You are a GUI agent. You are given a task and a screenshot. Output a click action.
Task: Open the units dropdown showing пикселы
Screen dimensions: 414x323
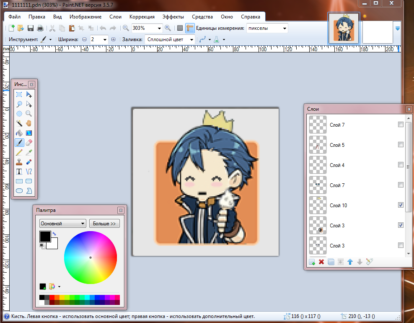tap(285, 28)
